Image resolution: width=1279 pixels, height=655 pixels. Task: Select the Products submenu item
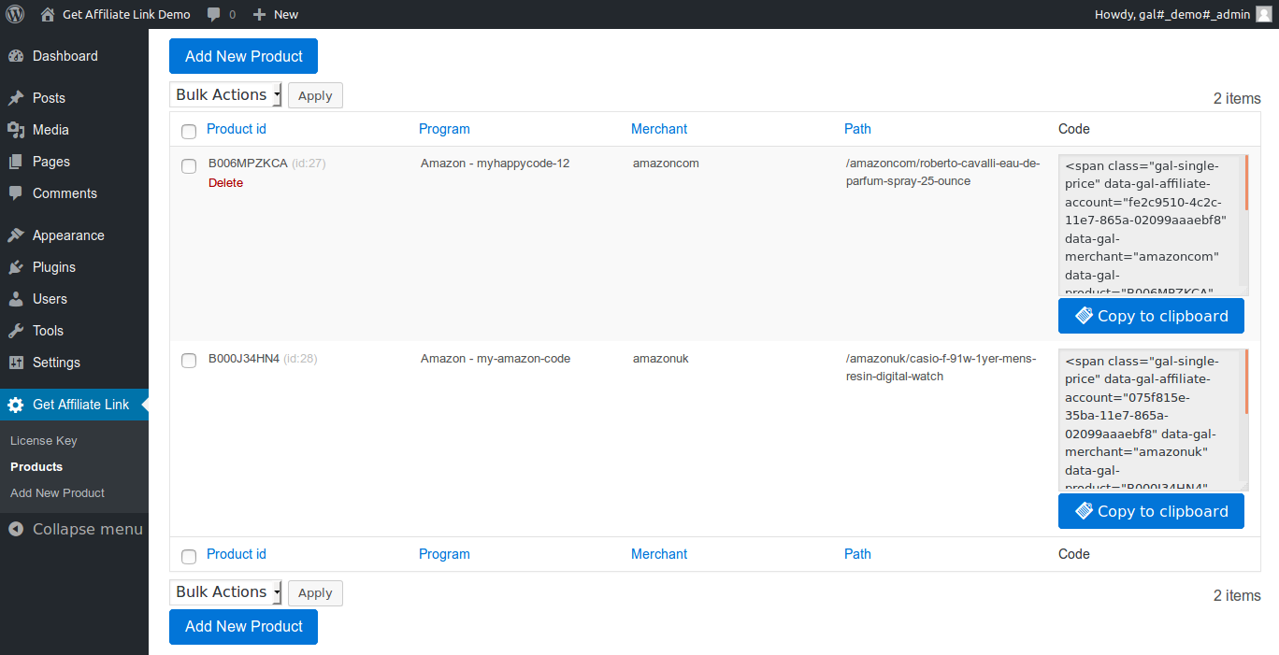[36, 466]
